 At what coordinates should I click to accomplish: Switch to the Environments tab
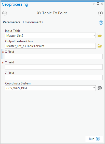(33, 22)
